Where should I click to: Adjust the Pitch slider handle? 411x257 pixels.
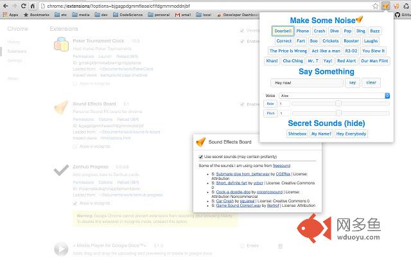[338, 113]
